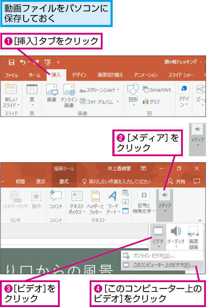Viewport: 216px width, 307px height.
Task: Click the 共有 share button
Action: [176, 181]
